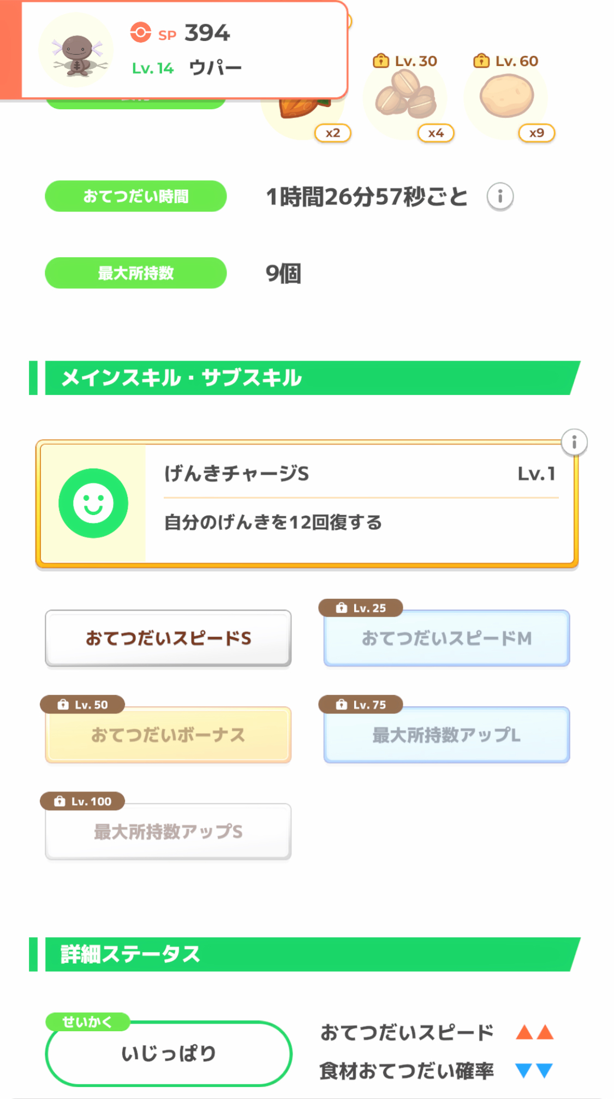The height and width of the screenshot is (1099, 614).
Task: Open the げんきチャージS main skill card
Action: 360,504
